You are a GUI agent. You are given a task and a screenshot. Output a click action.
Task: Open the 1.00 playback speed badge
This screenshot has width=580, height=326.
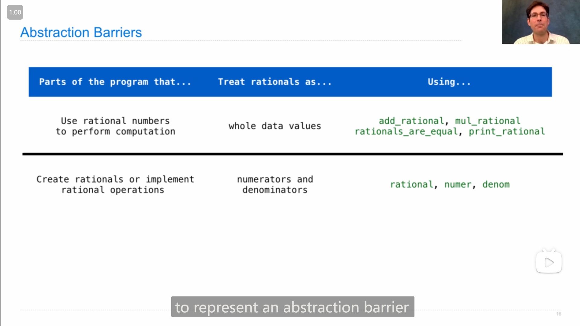pyautogui.click(x=15, y=12)
